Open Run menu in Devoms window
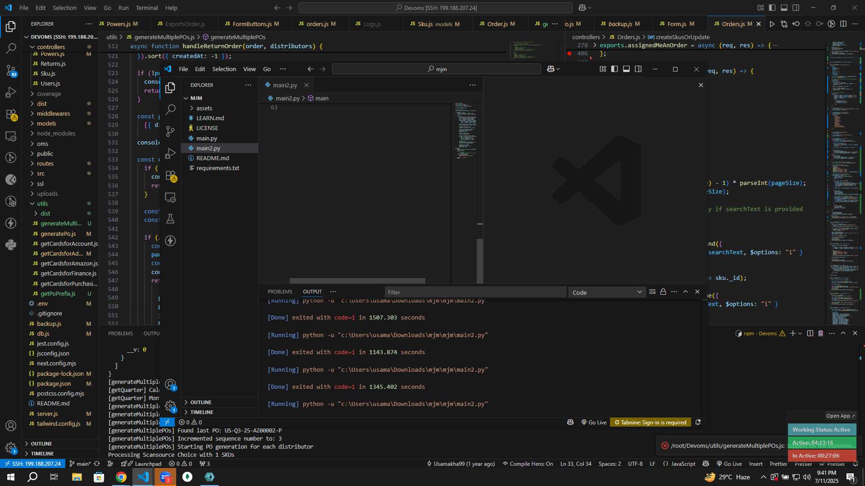This screenshot has width=865, height=486. (123, 8)
